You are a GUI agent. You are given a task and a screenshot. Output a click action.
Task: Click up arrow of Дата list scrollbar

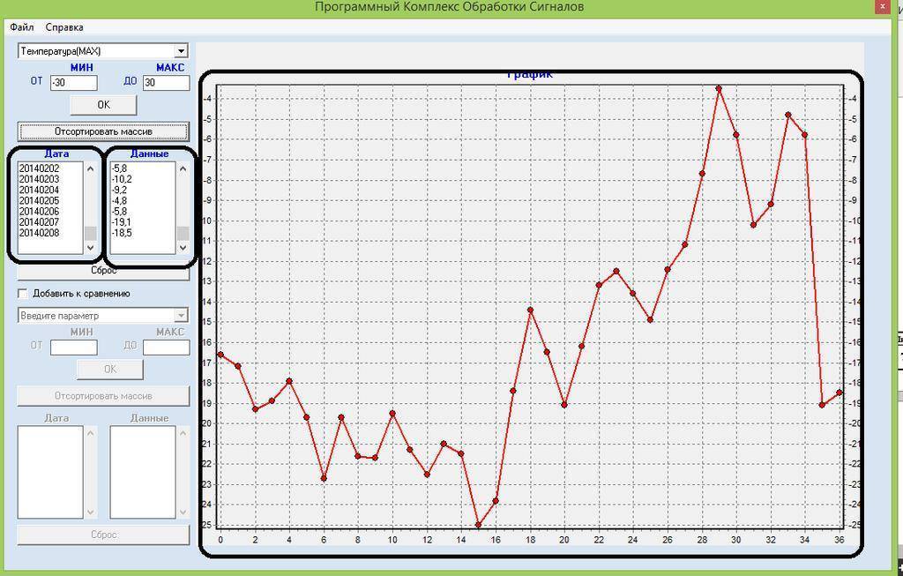90,168
